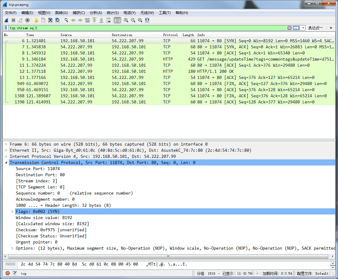Screen dimensions: 338x279
Task: Collapse the Transmission Control Protocol section
Action: click(6, 162)
